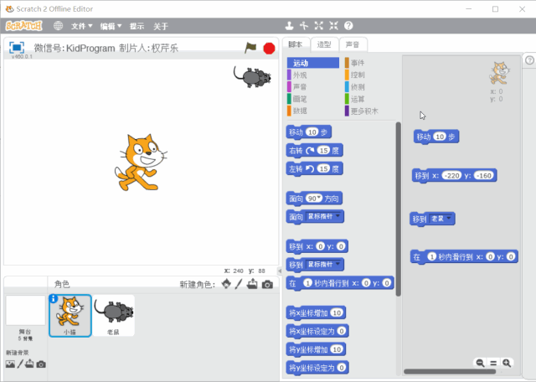The height and width of the screenshot is (382, 536).
Task: Click value field in 将y坐标设定为 block
Action: click(341, 368)
